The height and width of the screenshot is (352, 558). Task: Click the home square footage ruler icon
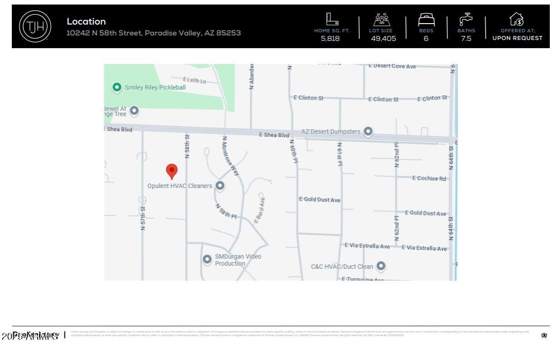[x=333, y=20]
